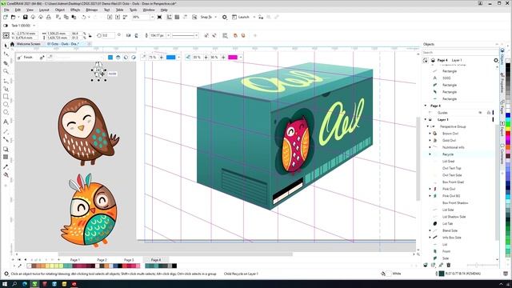Click the Windows taskbar search icon

(x=14, y=284)
